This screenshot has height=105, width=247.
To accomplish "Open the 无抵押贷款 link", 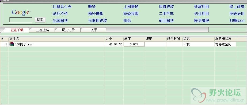I will 97,21.
